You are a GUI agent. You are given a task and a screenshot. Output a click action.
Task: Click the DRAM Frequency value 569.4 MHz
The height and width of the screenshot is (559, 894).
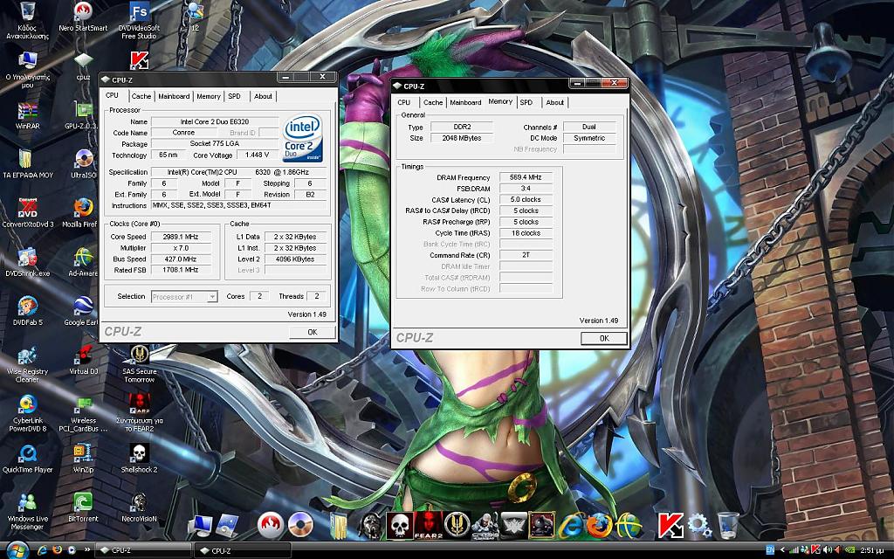click(526, 177)
